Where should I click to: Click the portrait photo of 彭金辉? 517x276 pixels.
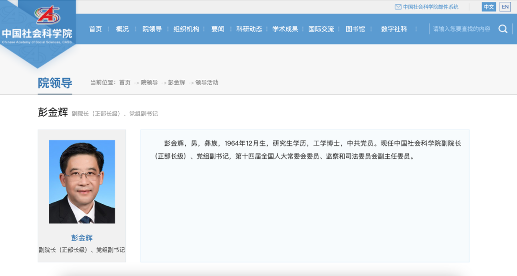pos(82,182)
